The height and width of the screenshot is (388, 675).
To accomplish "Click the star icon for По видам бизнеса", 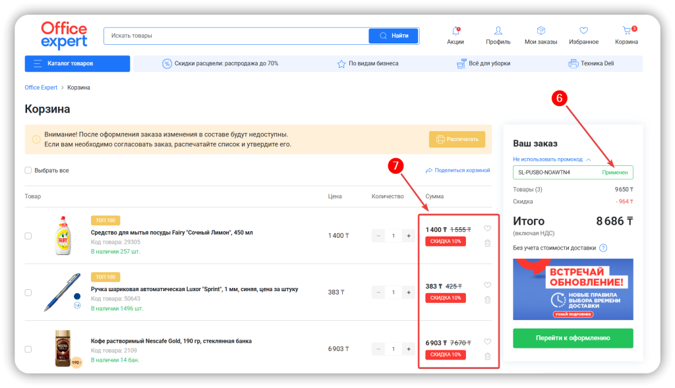I will 341,64.
